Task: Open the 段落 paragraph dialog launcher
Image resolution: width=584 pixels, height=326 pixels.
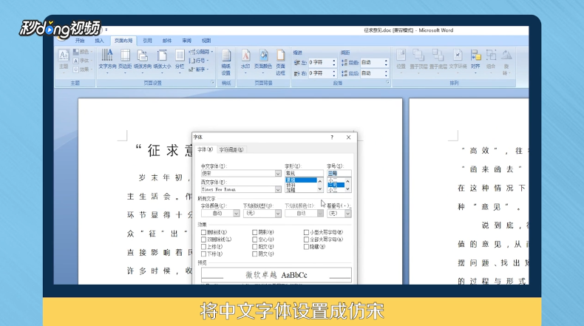Action: click(387, 82)
